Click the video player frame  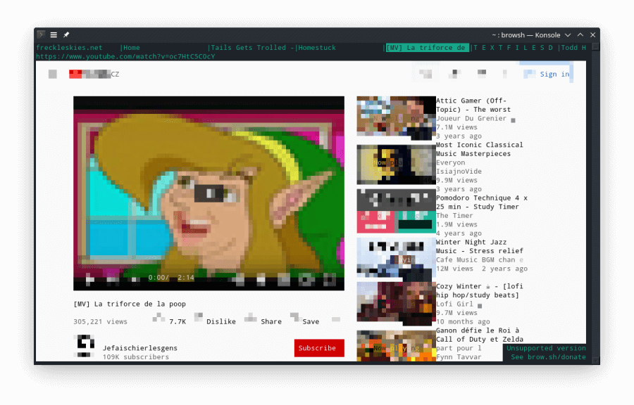[209, 193]
